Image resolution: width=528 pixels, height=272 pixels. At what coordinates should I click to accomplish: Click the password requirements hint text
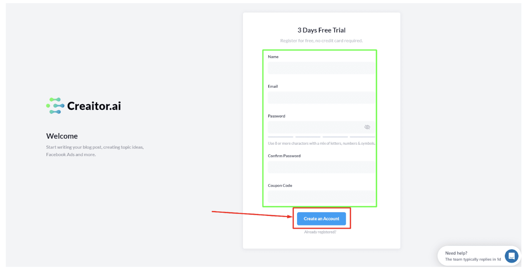tap(321, 143)
